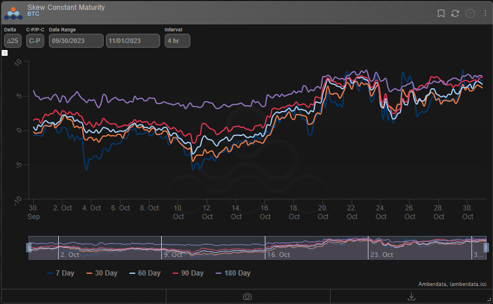Open the C-P/P-C selector dropdown
The height and width of the screenshot is (304, 493).
pos(35,41)
